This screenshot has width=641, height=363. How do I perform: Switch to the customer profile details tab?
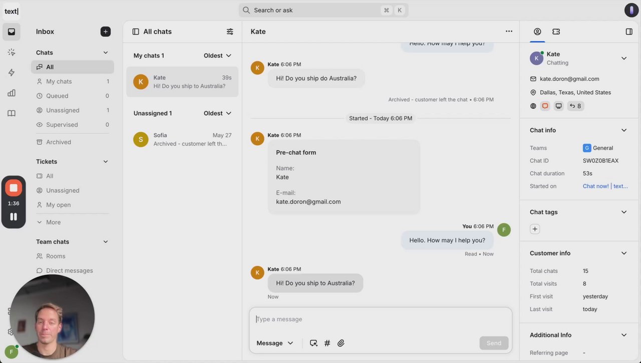coord(537,32)
